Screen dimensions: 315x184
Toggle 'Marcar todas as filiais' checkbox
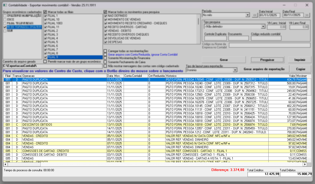pyautogui.click(x=45, y=12)
